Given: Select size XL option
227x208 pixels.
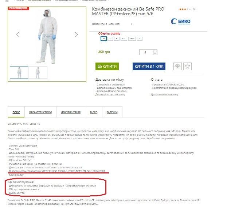Looking at the screenshot, I should pyautogui.click(x=117, y=39).
